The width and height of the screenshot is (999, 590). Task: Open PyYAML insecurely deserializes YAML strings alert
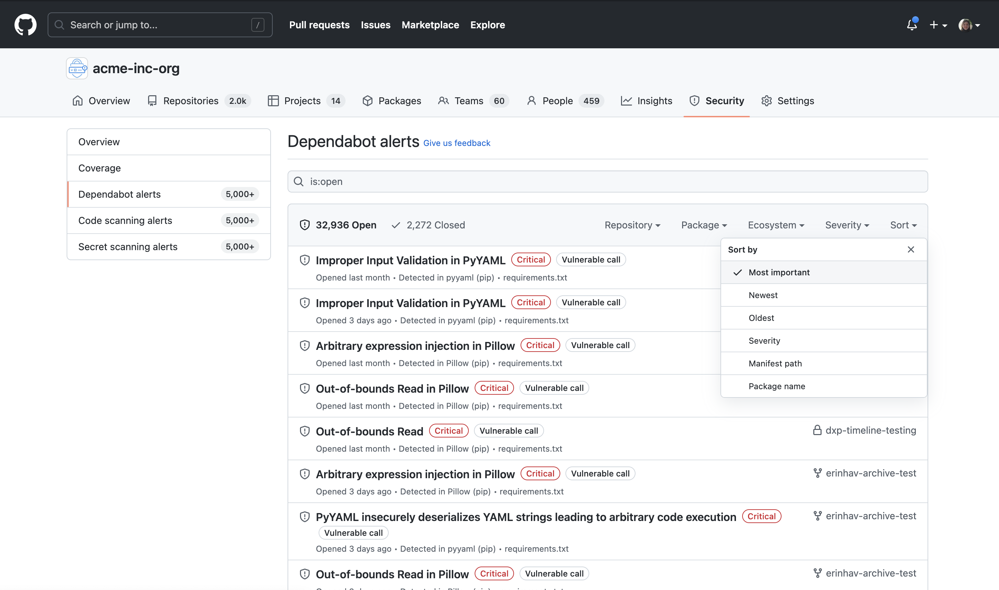[526, 517]
